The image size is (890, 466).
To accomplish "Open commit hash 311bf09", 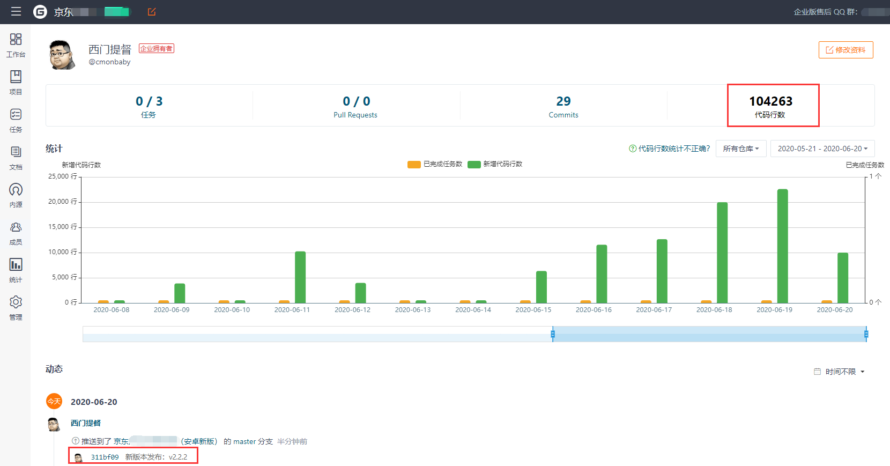I will [x=105, y=457].
